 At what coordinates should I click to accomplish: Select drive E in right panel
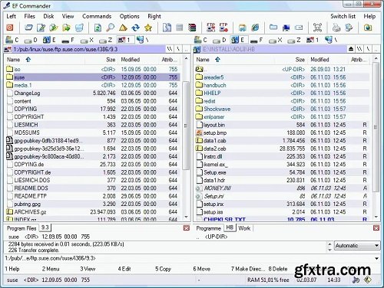238,40
